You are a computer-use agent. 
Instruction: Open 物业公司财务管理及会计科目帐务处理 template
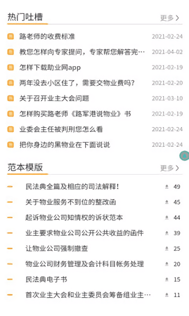[85, 264]
